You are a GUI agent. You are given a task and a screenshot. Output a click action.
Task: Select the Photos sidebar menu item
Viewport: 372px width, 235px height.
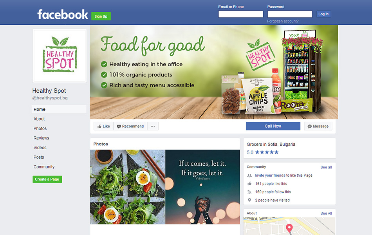[x=40, y=128]
